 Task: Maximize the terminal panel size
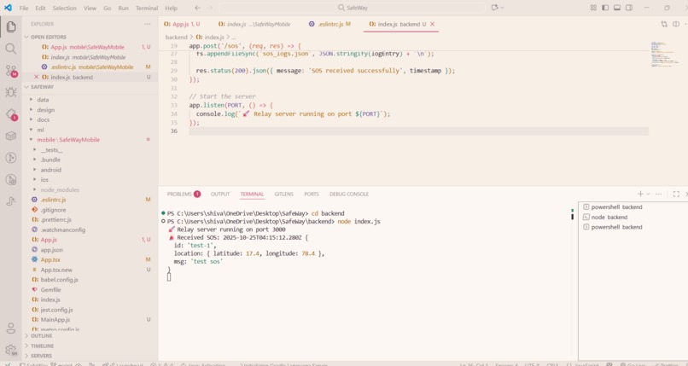pyautogui.click(x=676, y=194)
